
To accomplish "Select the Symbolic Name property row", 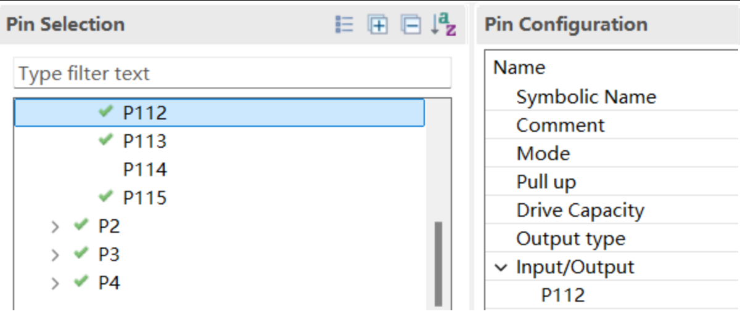I will [x=612, y=97].
